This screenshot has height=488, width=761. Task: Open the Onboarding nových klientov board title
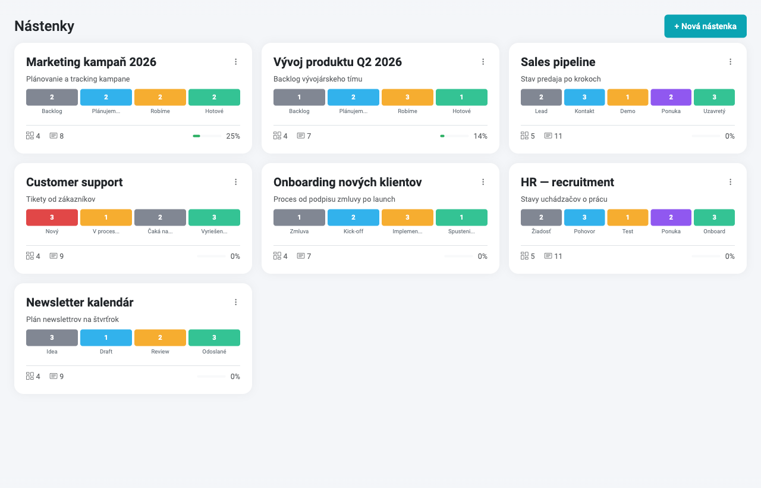click(348, 182)
